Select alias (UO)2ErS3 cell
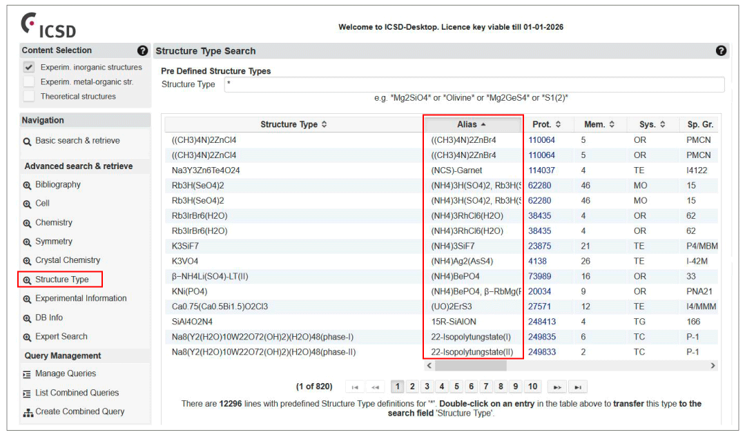 click(x=473, y=306)
